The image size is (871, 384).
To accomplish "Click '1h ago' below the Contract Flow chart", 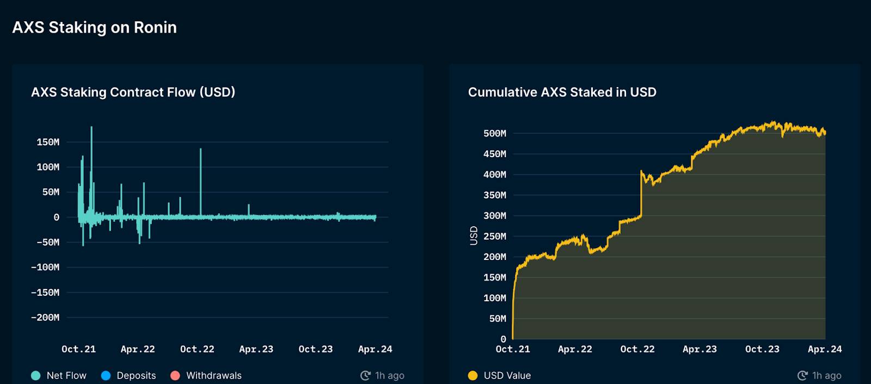I will (x=390, y=375).
